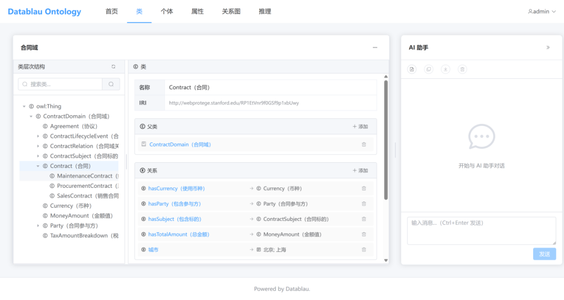This screenshot has height=300, width=564.
Task: Open the admin user dropdown
Action: (542, 11)
